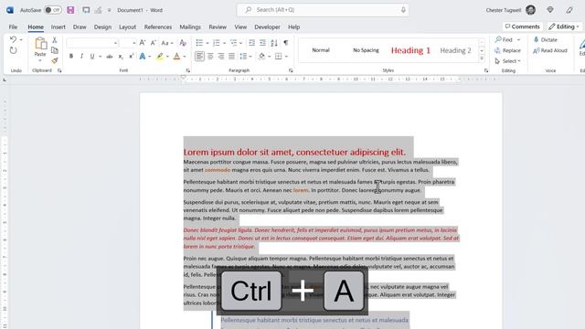The image size is (585, 329).
Task: Open the Bullets dropdown arrow
Action: tap(207, 43)
